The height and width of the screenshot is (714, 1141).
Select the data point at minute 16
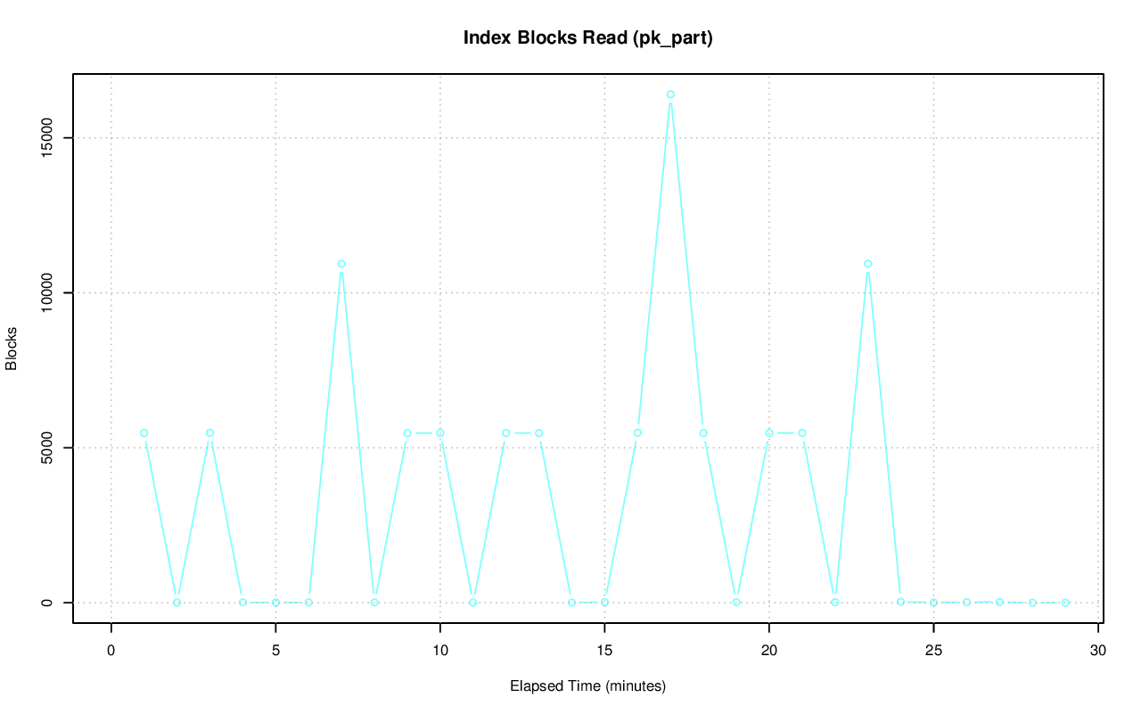click(x=637, y=433)
